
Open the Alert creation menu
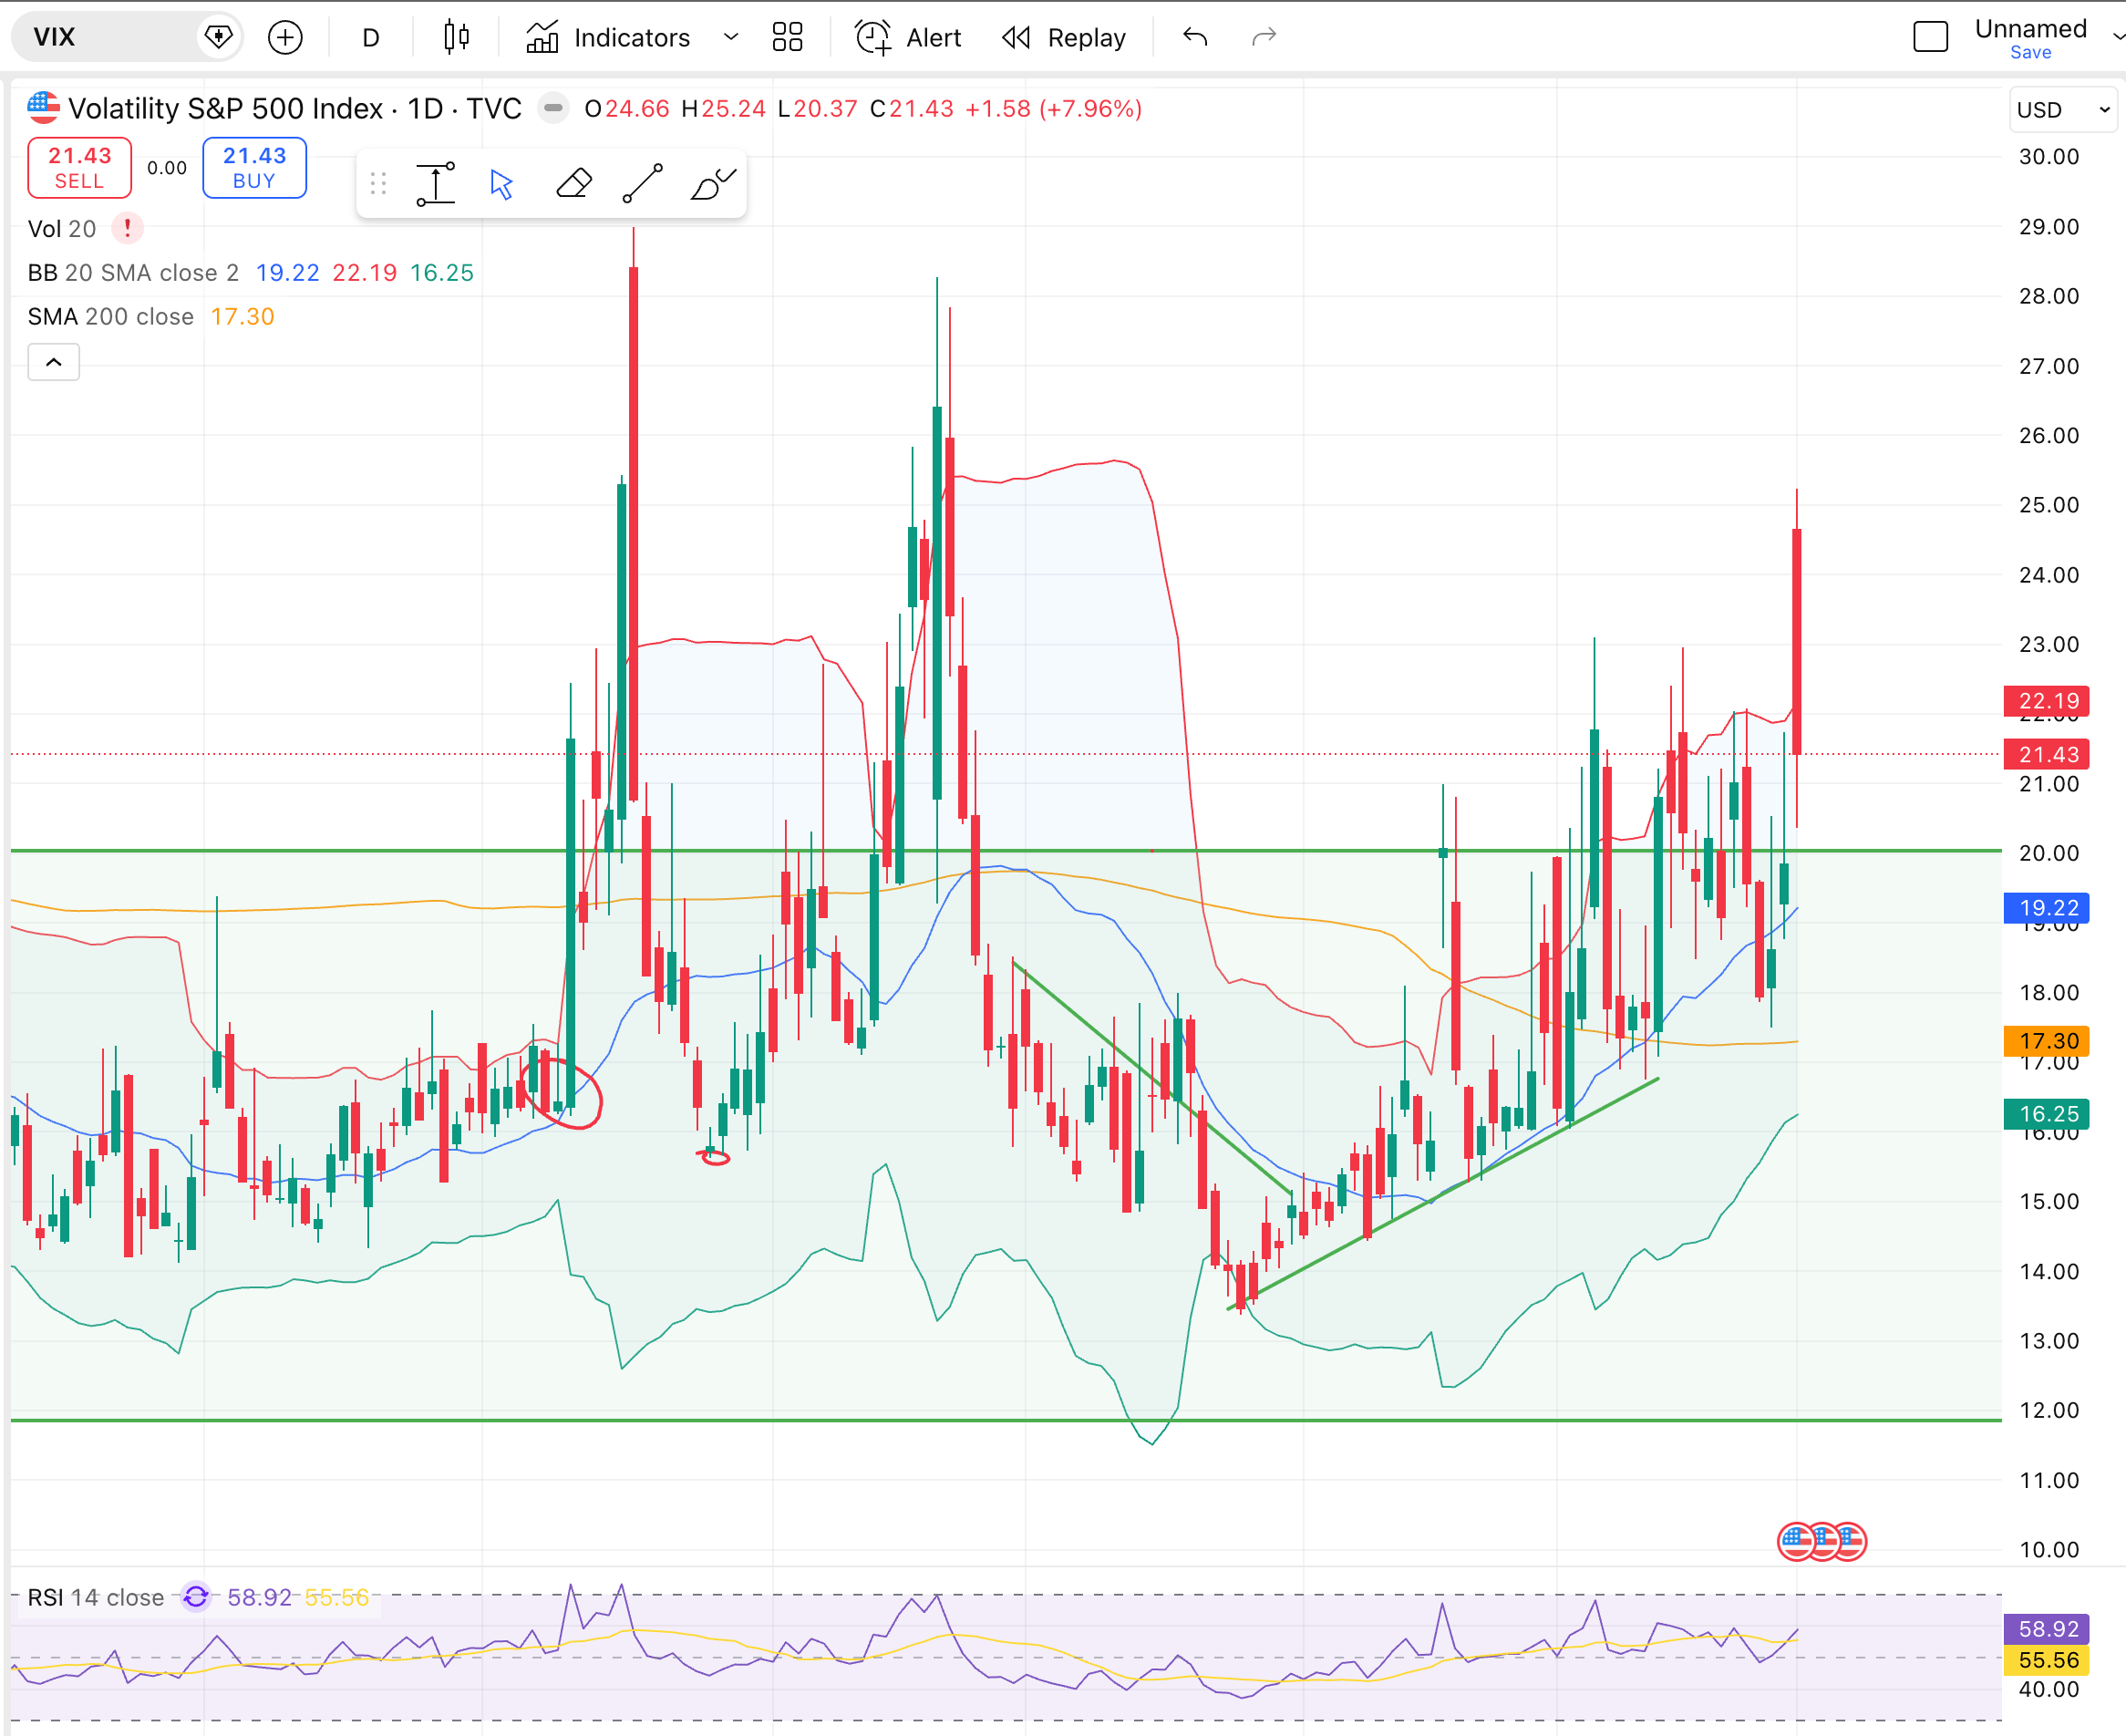(908, 38)
